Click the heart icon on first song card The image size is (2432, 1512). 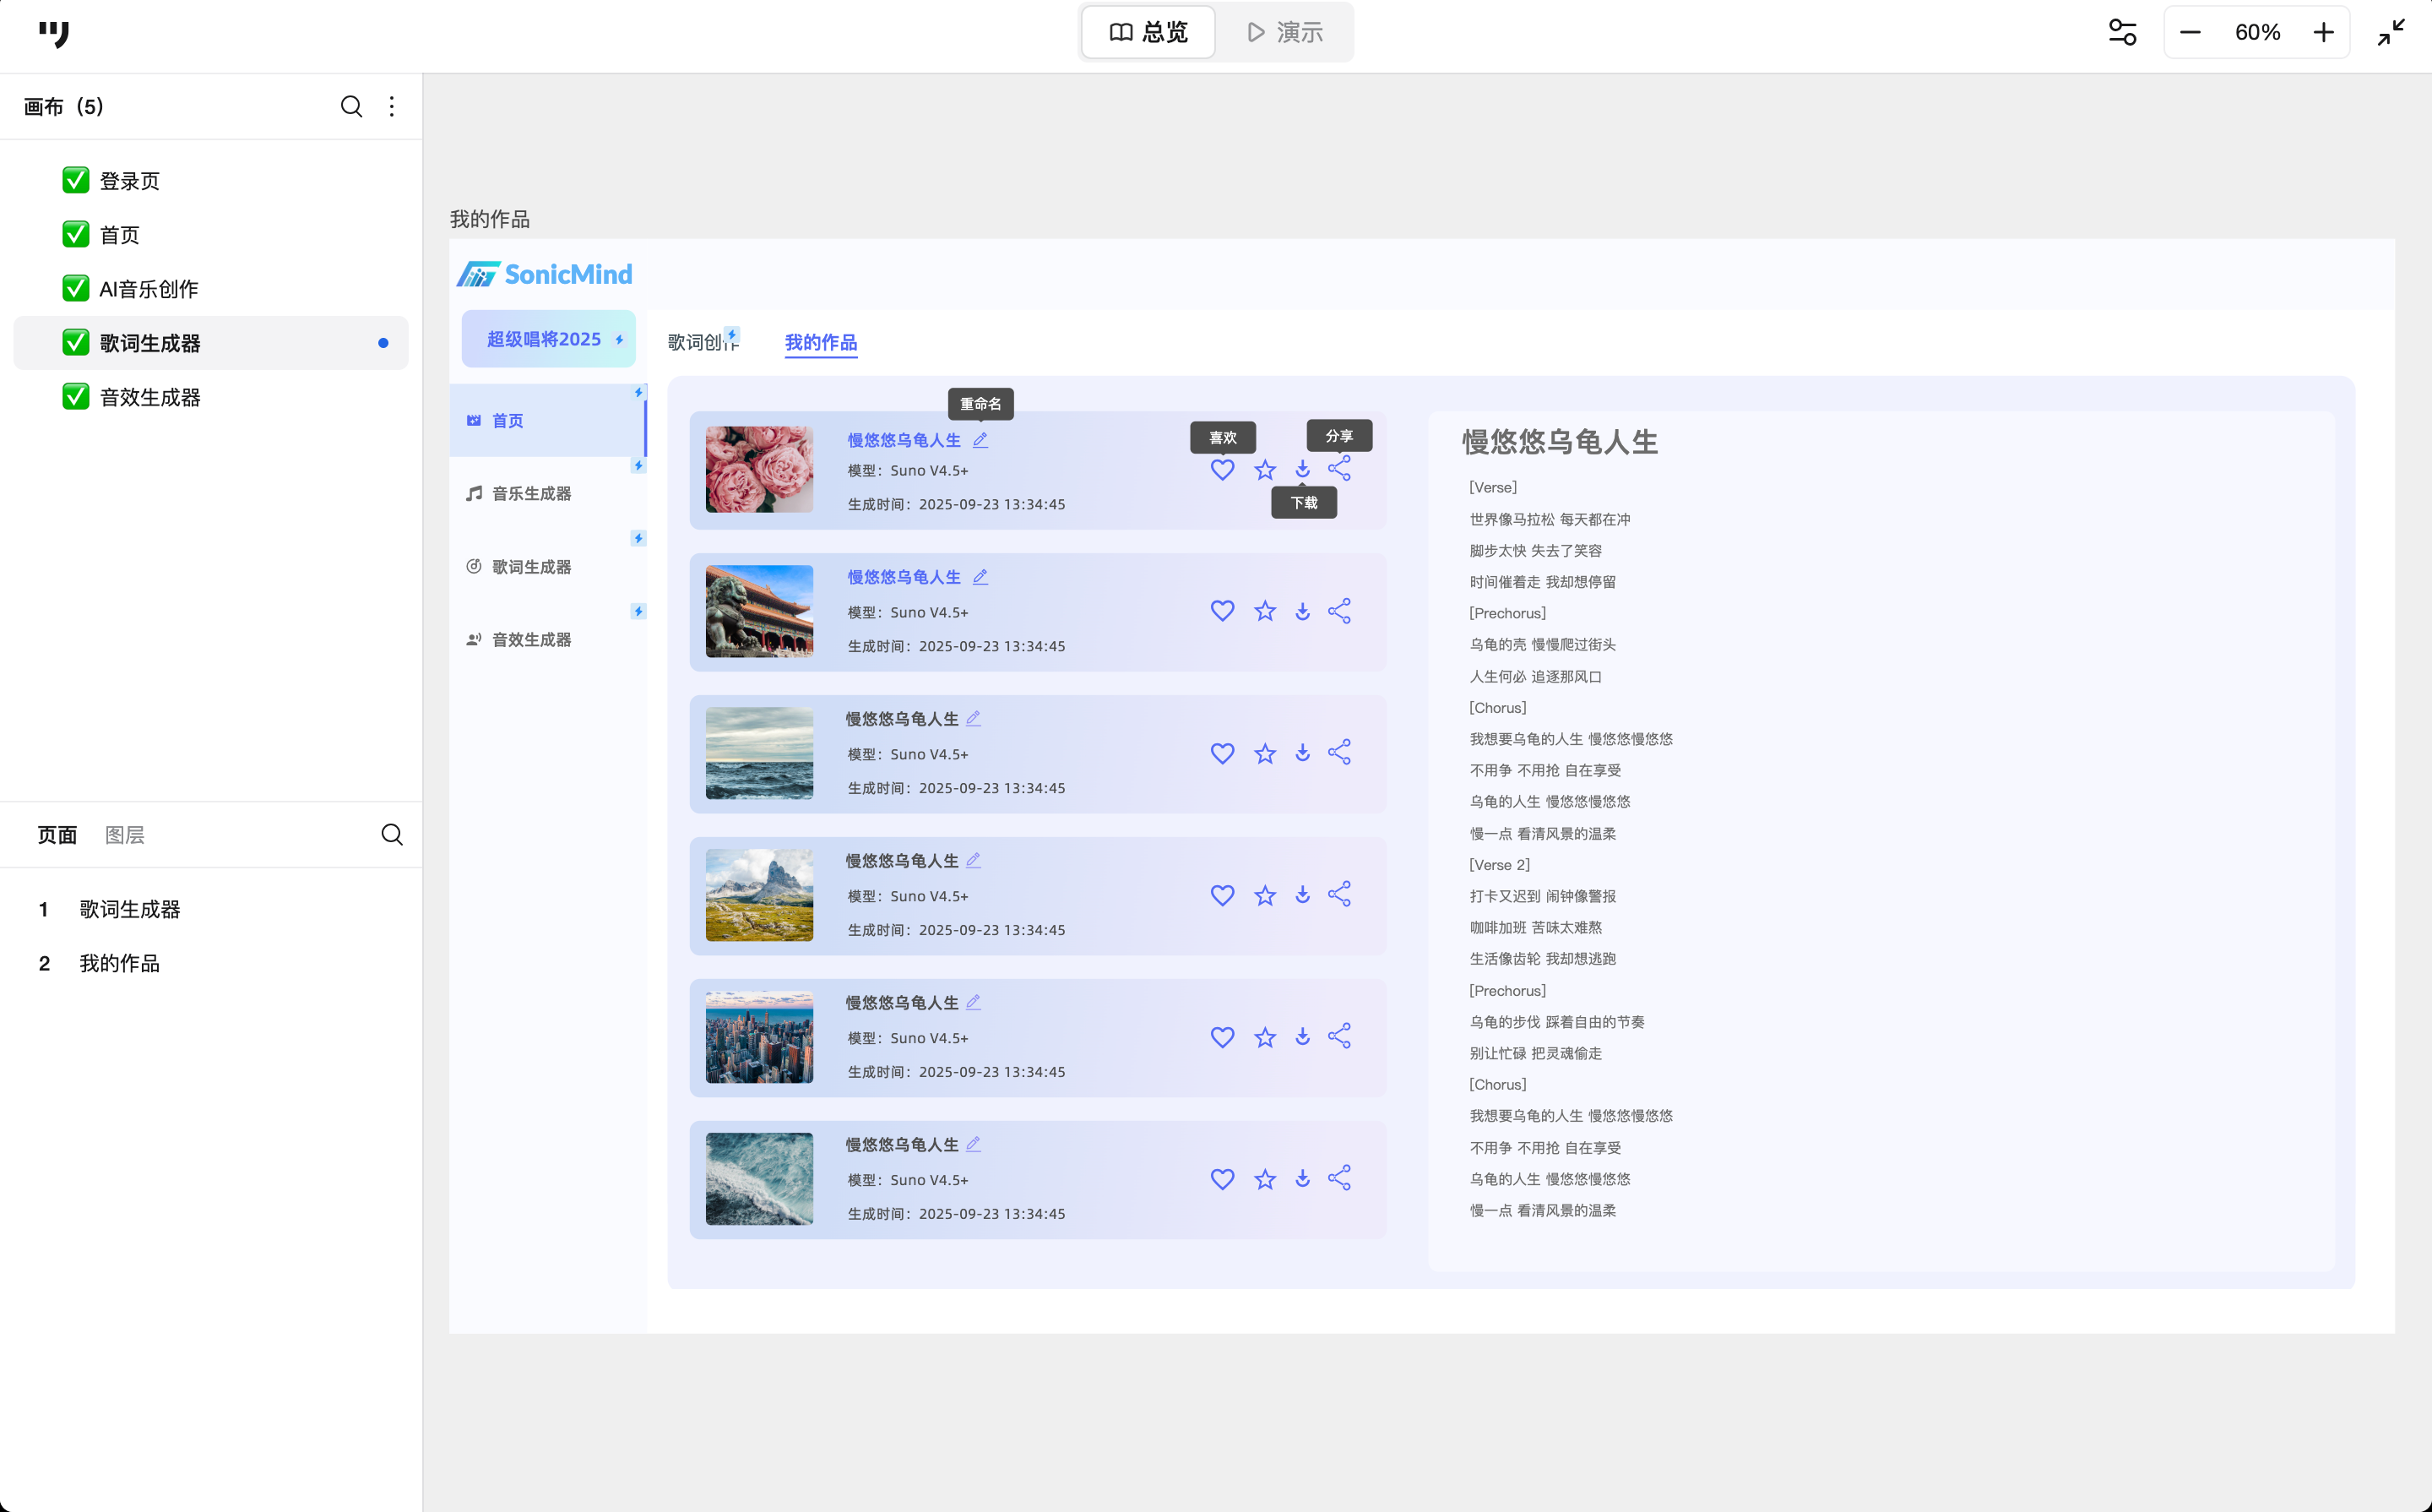1222,470
